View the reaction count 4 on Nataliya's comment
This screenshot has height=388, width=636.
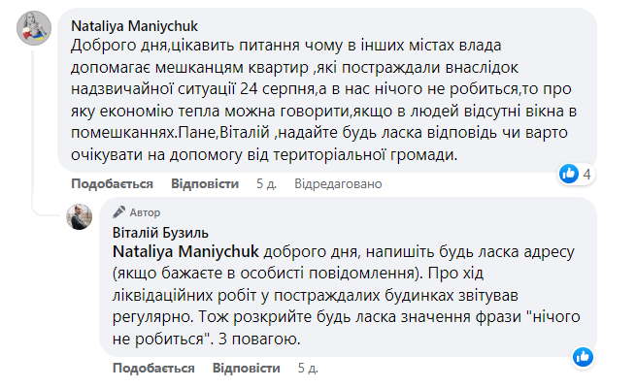(x=615, y=175)
